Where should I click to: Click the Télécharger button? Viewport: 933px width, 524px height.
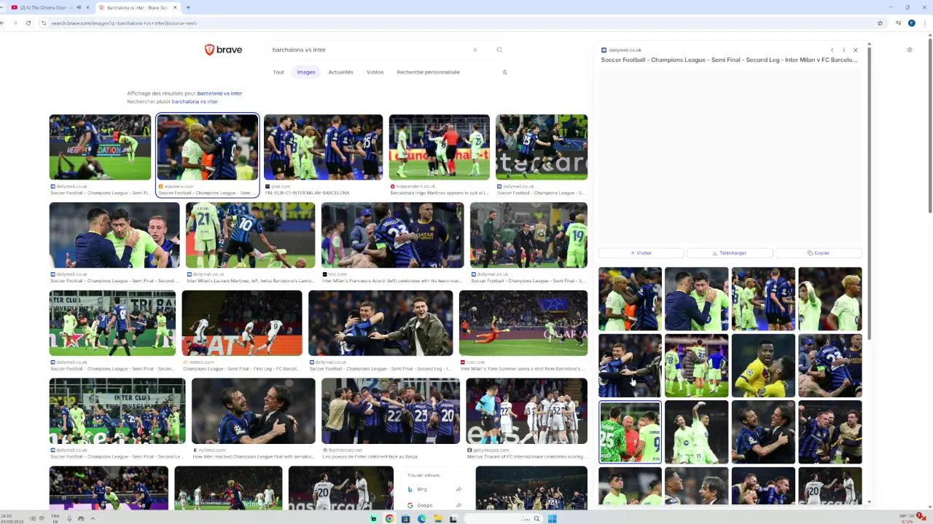(730, 253)
